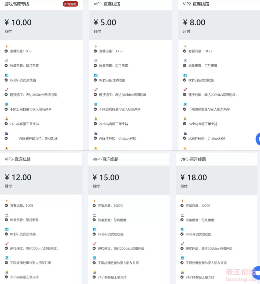The image size is (260, 284).
Task: Click the ¥ 15.00 price on VIP4
Action: point(106,177)
